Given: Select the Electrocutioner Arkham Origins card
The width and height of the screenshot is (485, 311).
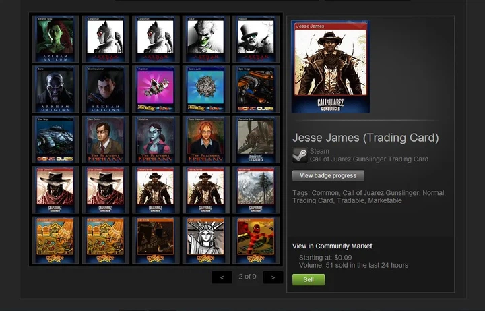Looking at the screenshot, I should pos(106,89).
